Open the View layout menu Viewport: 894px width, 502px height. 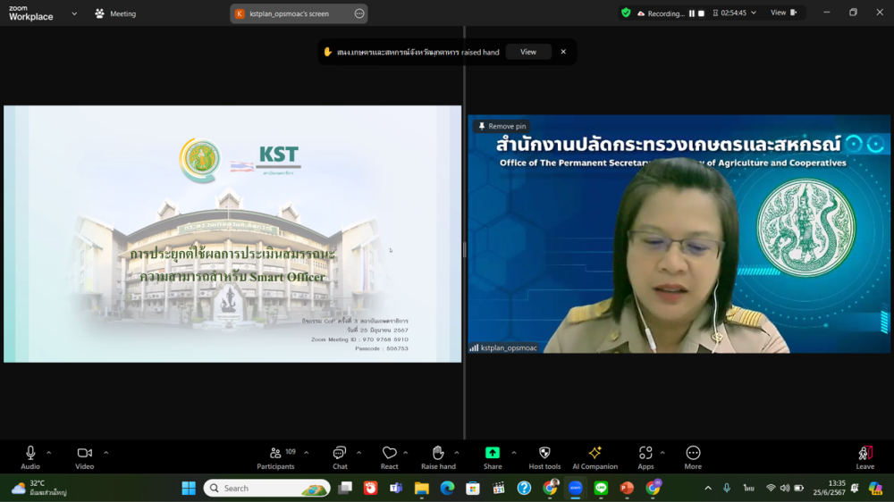(783, 13)
